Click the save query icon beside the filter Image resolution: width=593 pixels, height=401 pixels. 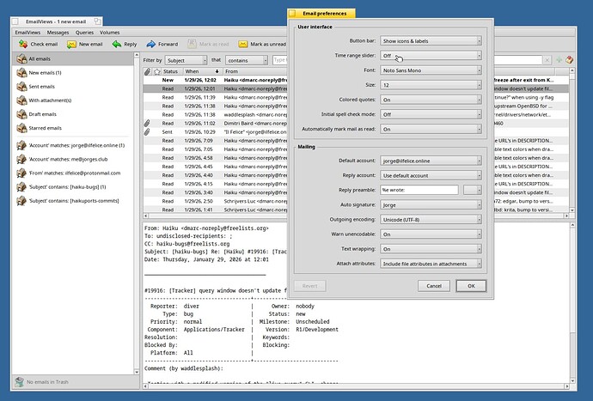pos(569,60)
